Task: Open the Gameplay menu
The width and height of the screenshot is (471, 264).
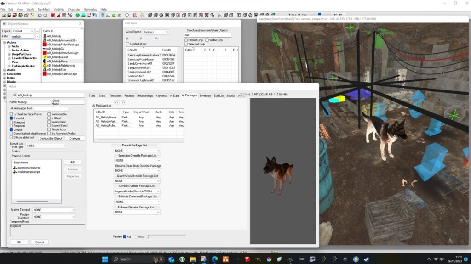Action: click(x=91, y=9)
